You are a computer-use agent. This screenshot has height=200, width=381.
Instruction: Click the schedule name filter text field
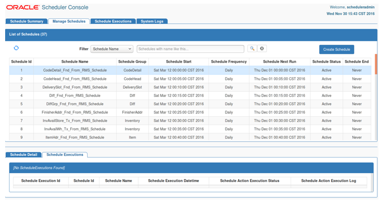tap(190, 49)
